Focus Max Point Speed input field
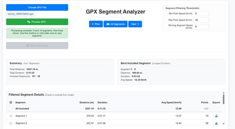 click(201, 20)
